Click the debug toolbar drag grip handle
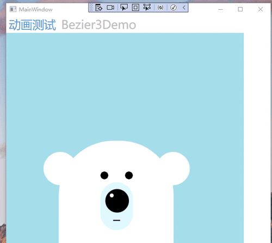272x243 pixels. 91,8
